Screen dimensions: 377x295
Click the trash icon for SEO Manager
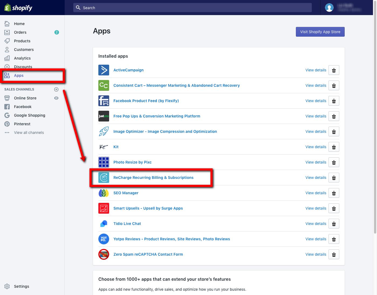[334, 193]
